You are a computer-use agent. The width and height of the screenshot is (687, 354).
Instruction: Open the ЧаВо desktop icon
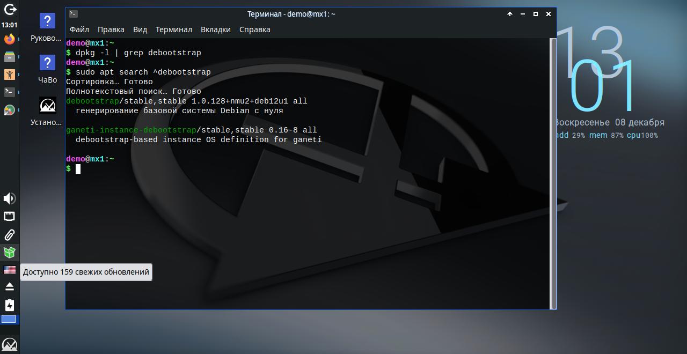47,70
